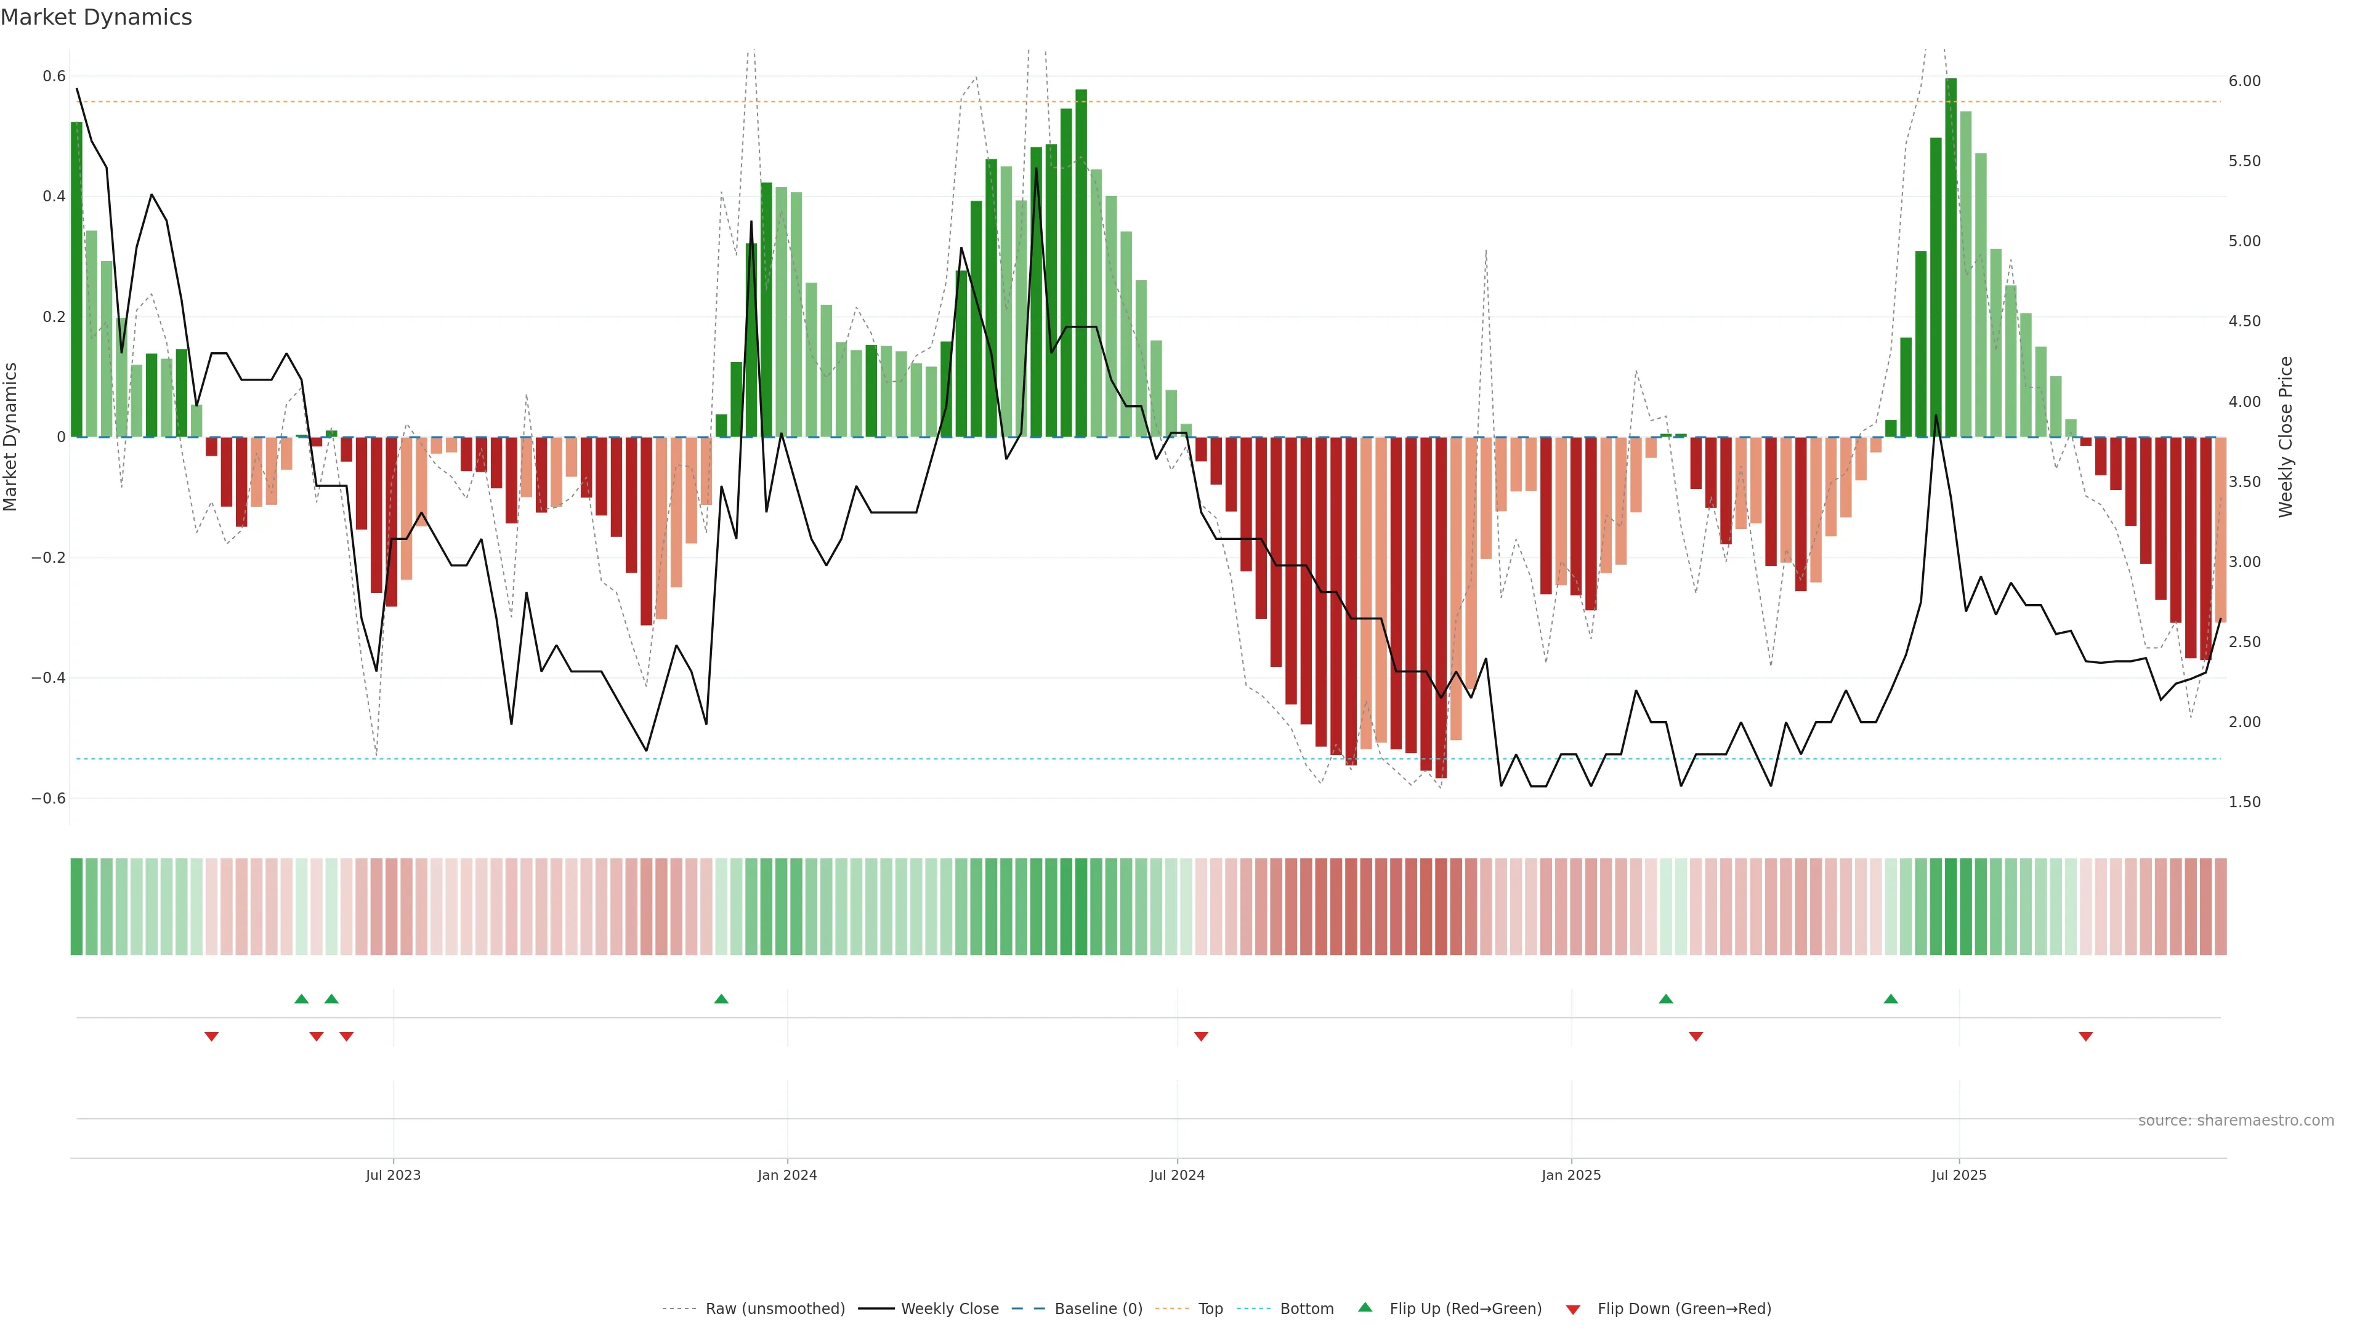Toggle the Weekly Close legend entry
This screenshot has height=1330, width=2365.
point(949,1309)
